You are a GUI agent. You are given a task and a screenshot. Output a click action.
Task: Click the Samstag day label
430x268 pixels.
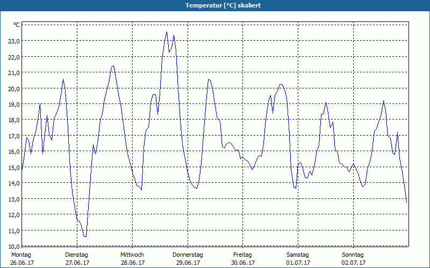tap(298, 255)
